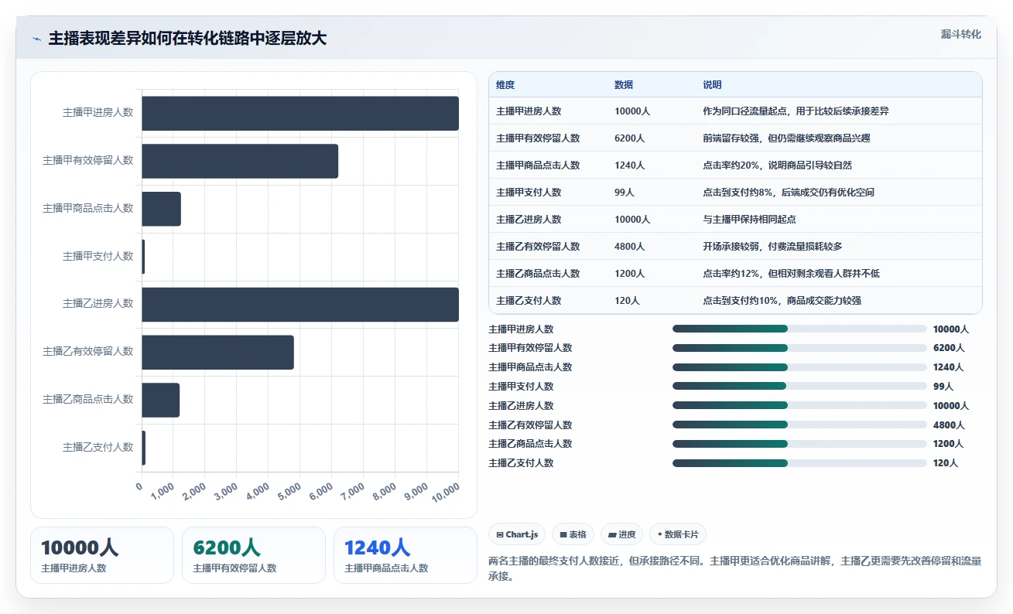Click the lightning icon beside the page title
Image resolution: width=1013 pixels, height=614 pixels.
click(x=37, y=39)
